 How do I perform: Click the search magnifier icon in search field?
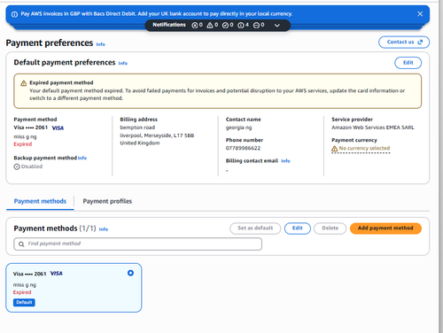click(21, 244)
